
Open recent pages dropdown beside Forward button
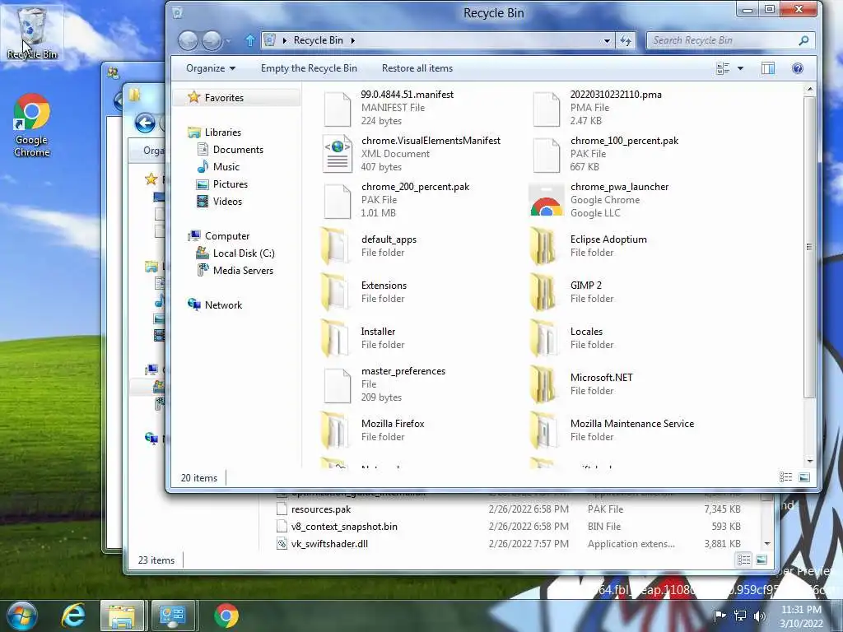point(228,40)
